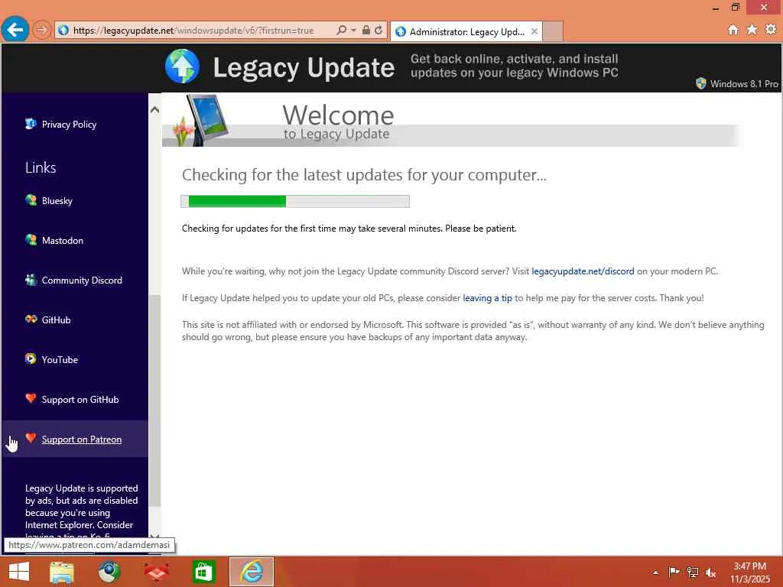Image resolution: width=783 pixels, height=587 pixels.
Task: Go back with the browser Back arrow
Action: (15, 30)
